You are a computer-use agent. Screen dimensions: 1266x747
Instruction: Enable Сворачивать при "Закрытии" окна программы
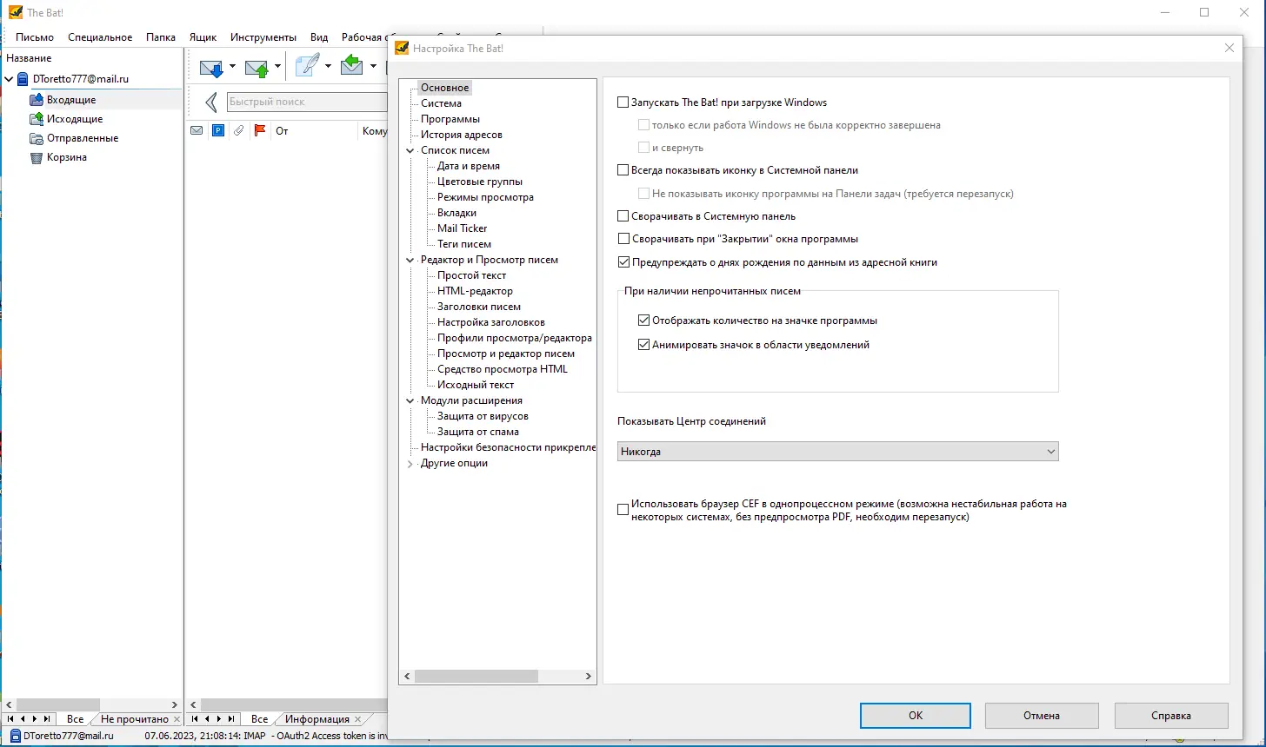click(x=623, y=239)
